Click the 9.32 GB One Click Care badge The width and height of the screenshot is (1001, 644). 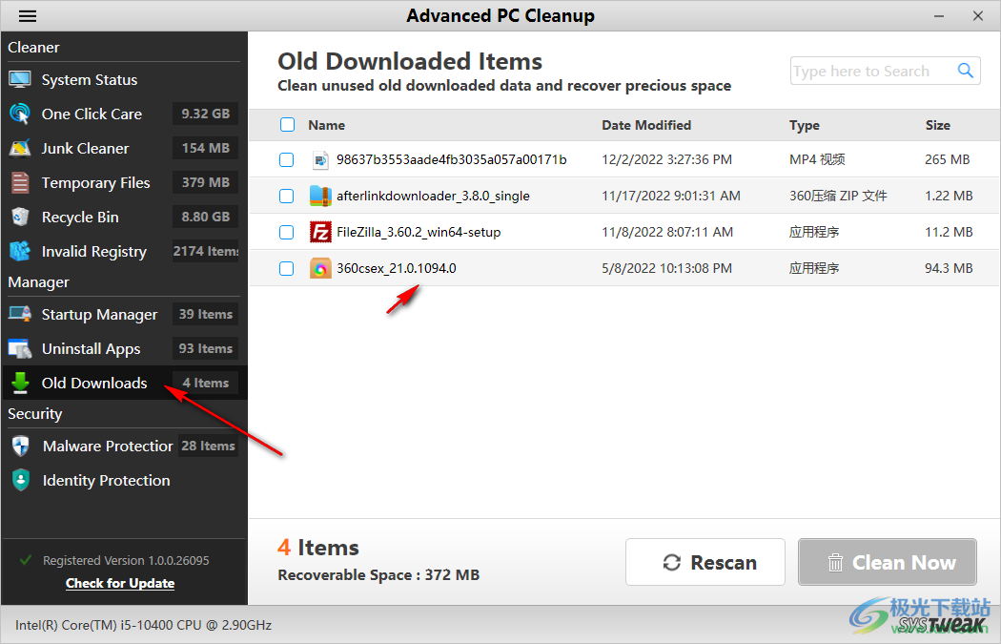click(206, 114)
